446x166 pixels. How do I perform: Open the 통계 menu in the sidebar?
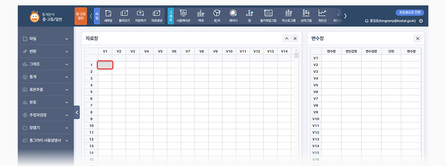coord(46,77)
